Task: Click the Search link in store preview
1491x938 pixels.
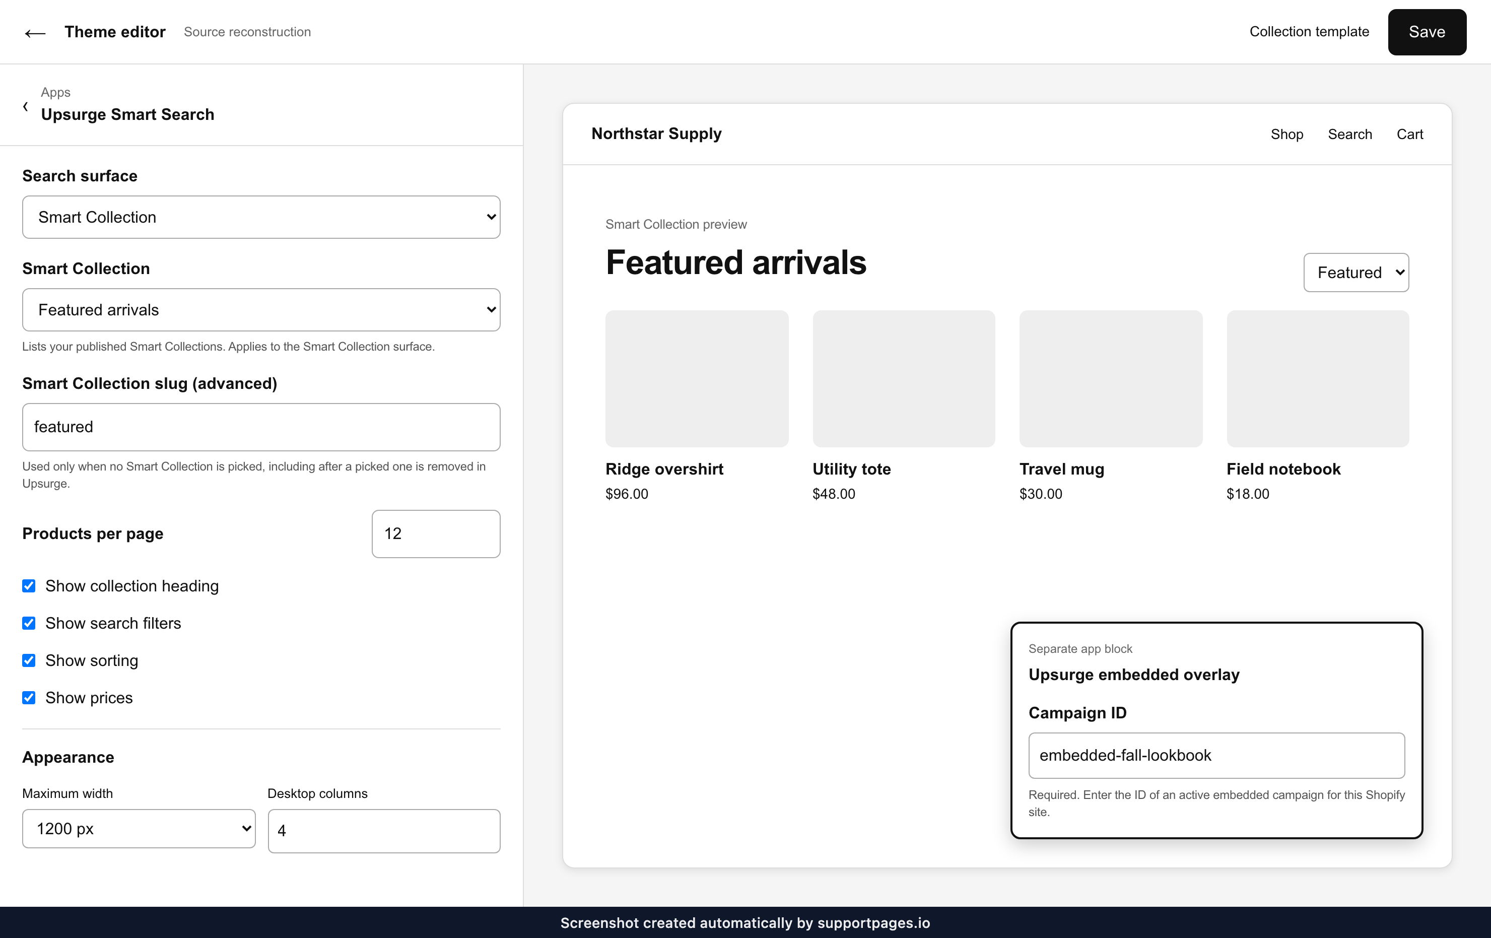Action: [x=1350, y=135]
